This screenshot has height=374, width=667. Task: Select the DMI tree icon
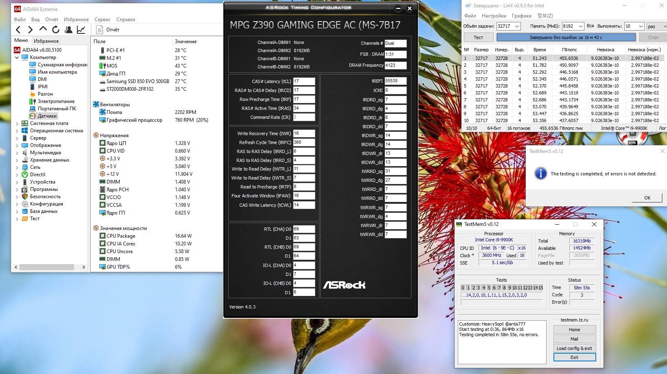click(x=33, y=79)
